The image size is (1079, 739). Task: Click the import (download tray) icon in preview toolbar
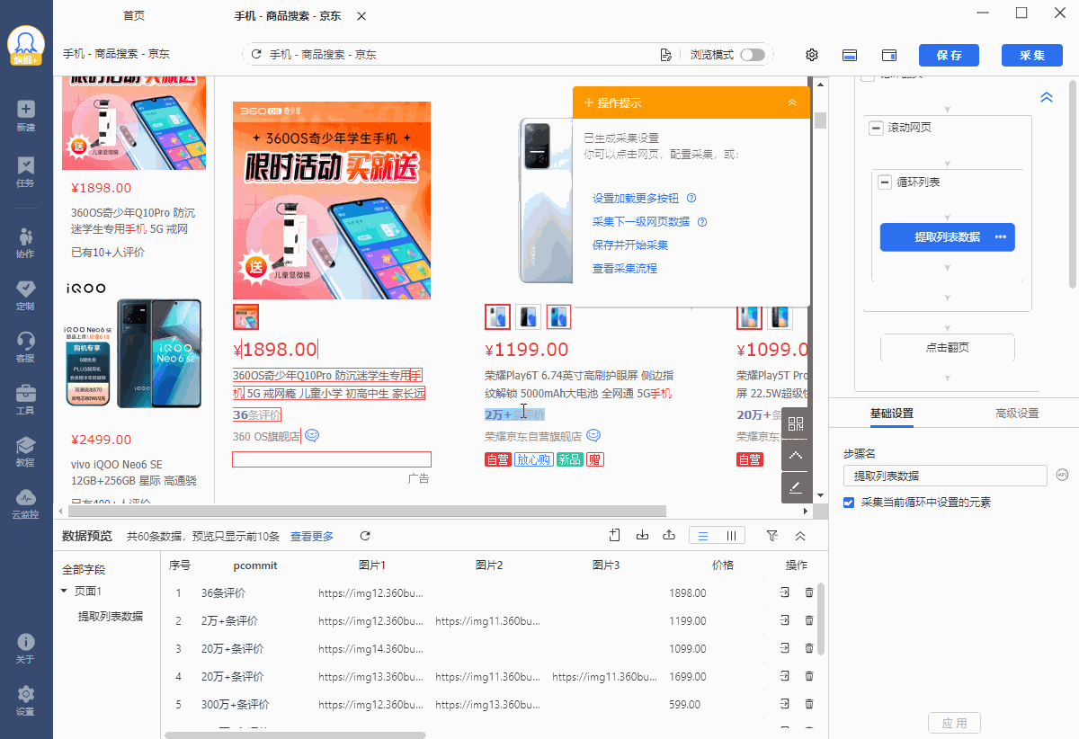[642, 536]
